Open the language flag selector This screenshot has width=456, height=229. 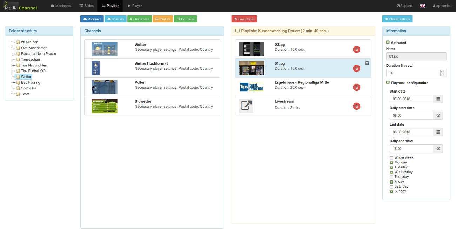click(x=422, y=6)
